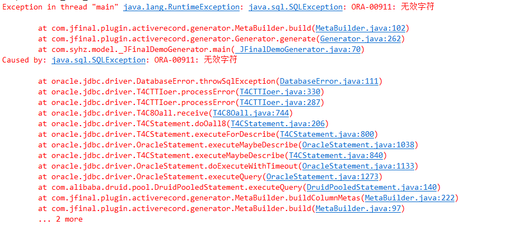
Task: Open the MetaBuilder.java:222 link
Action: point(409,198)
